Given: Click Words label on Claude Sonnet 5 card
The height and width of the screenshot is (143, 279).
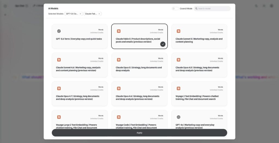Looking at the screenshot, I should [x=220, y=30].
